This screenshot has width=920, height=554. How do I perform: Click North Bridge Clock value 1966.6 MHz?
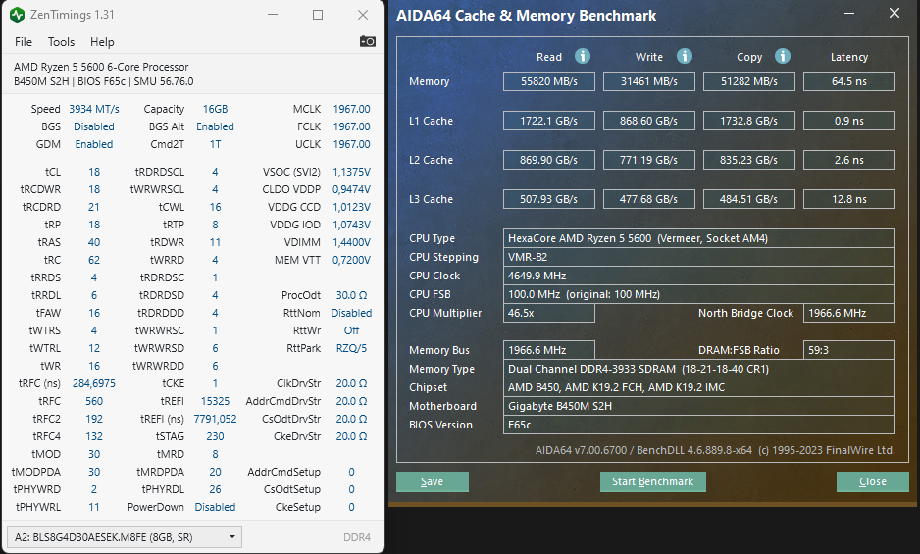[849, 313]
